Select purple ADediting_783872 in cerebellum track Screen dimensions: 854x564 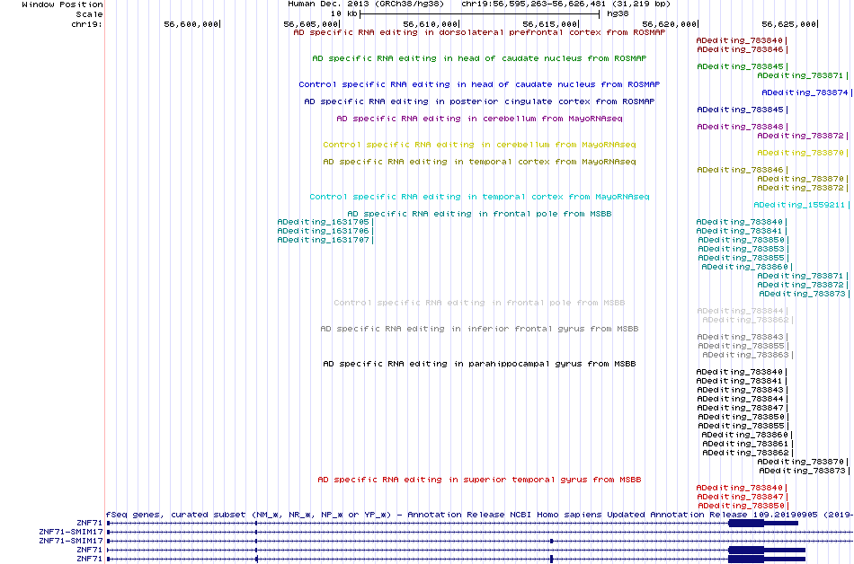tap(802, 136)
